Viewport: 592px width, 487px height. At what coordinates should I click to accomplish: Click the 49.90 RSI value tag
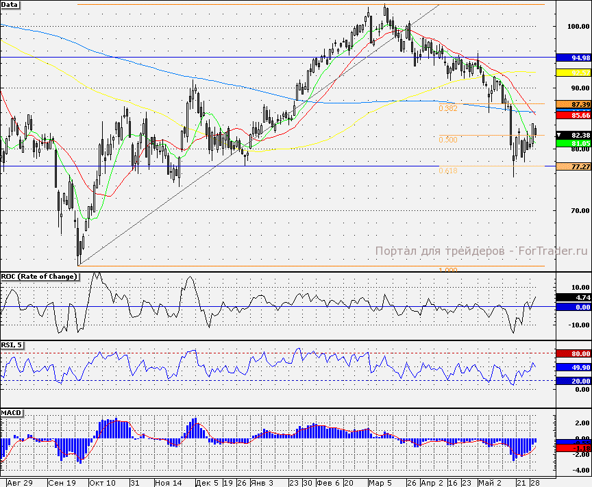tap(573, 368)
